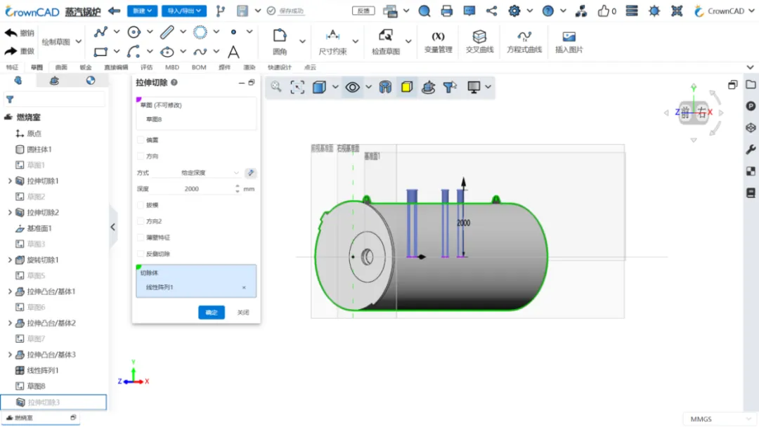Switch to the 直接编辑 tab
Viewport: 759px width, 427px height.
pos(116,67)
